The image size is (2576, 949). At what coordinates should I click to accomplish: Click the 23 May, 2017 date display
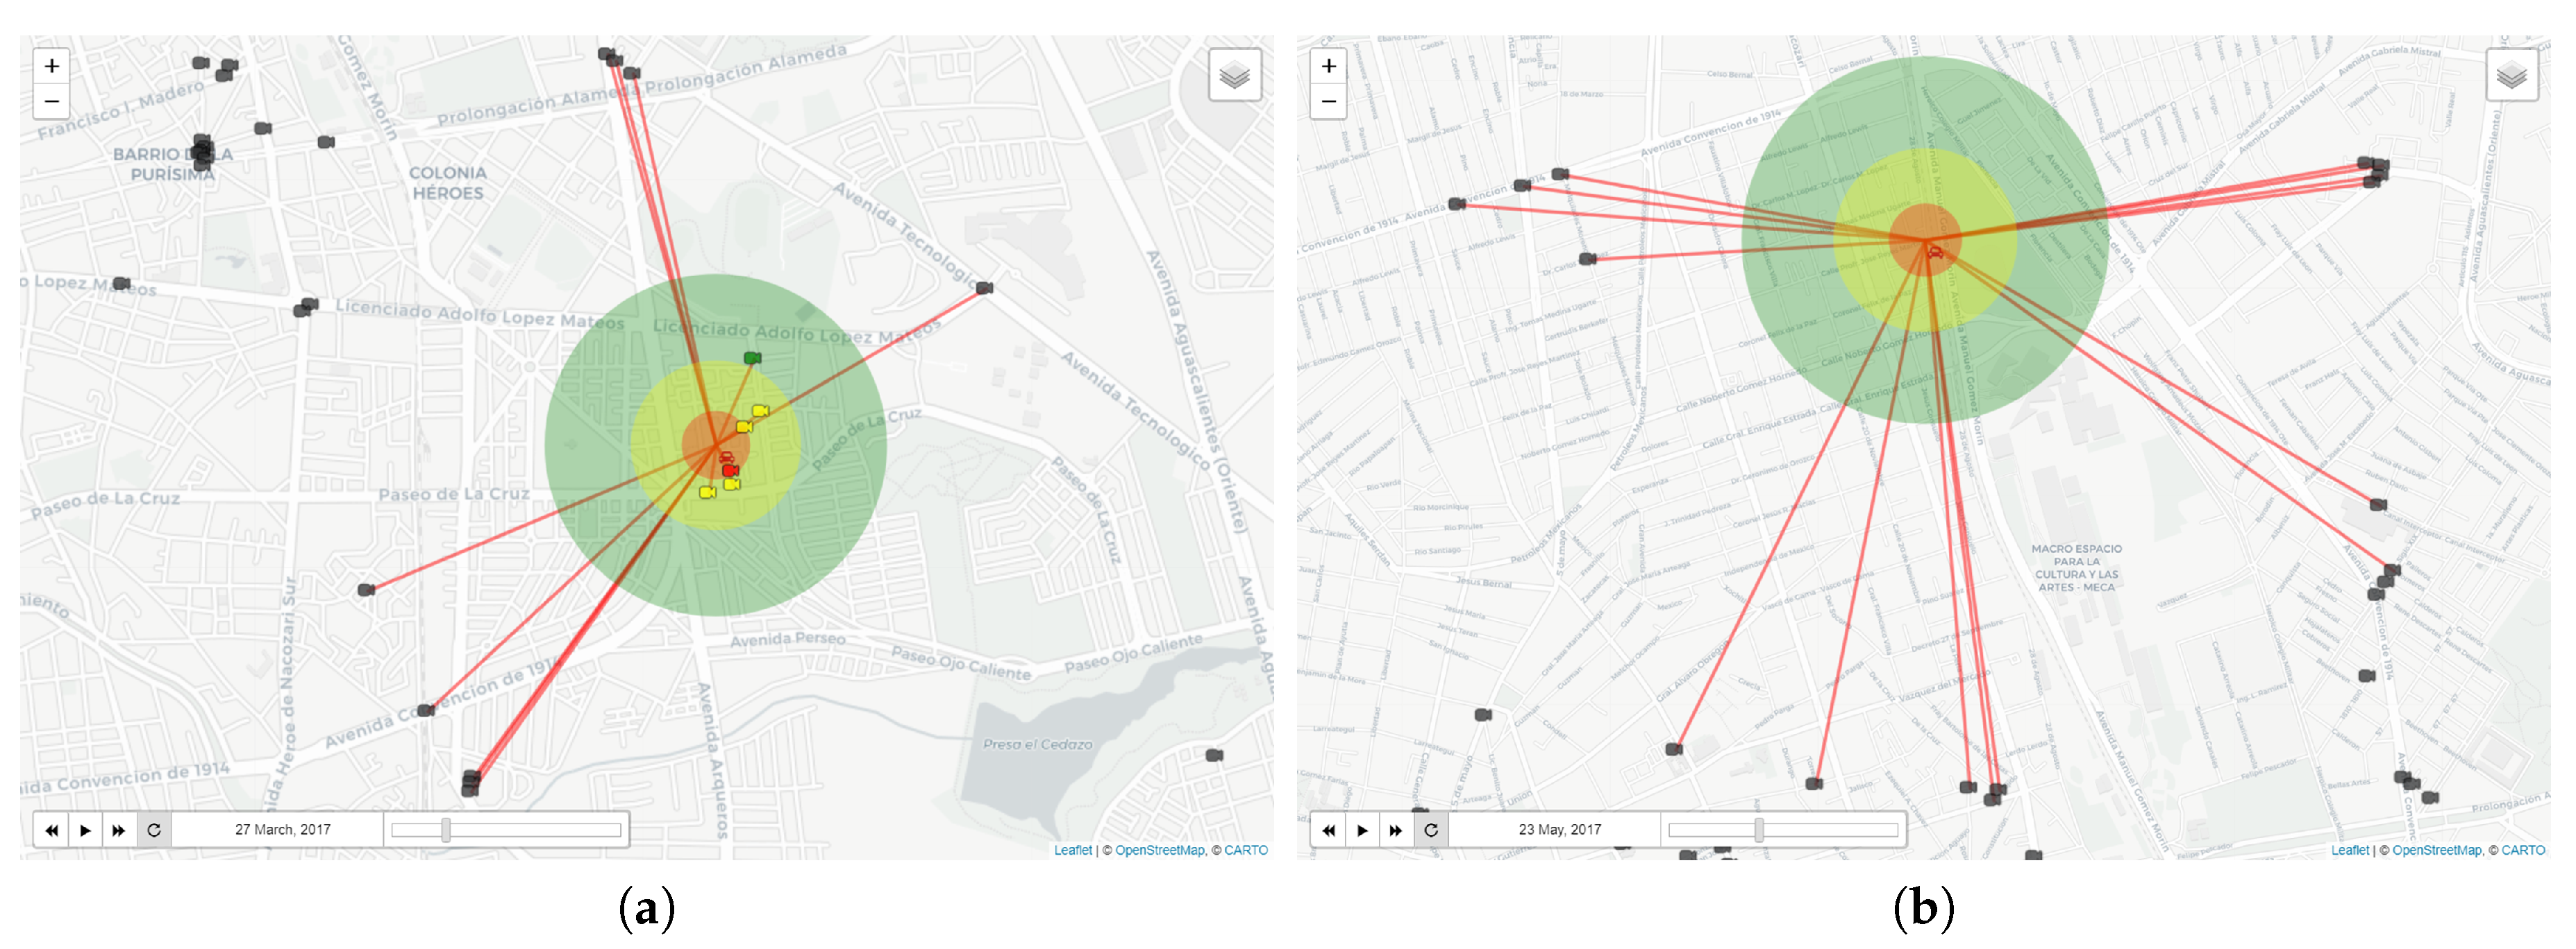coord(1559,830)
